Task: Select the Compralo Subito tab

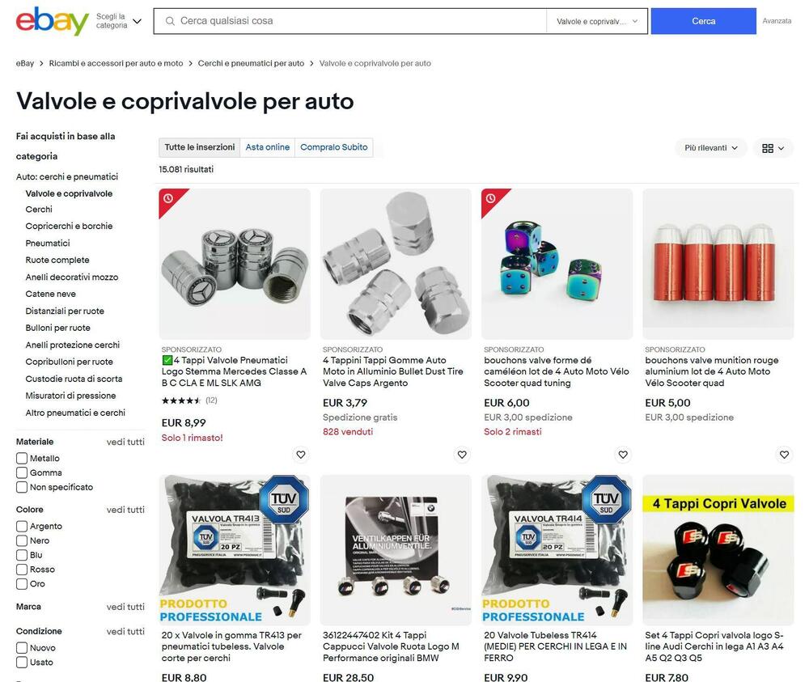Action: [x=334, y=147]
